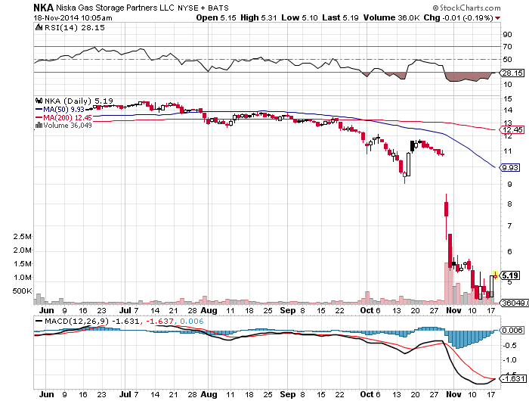Click the candlestick icon beside NKA (Daily)
This screenshot has width=529, height=401.
pos(39,101)
